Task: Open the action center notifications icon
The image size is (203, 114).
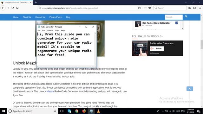Action: coord(198,111)
